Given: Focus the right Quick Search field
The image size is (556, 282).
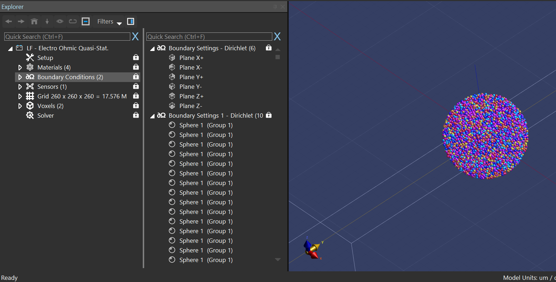Looking at the screenshot, I should [x=209, y=37].
